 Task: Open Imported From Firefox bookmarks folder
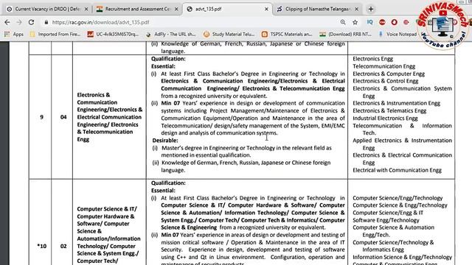click(x=55, y=35)
